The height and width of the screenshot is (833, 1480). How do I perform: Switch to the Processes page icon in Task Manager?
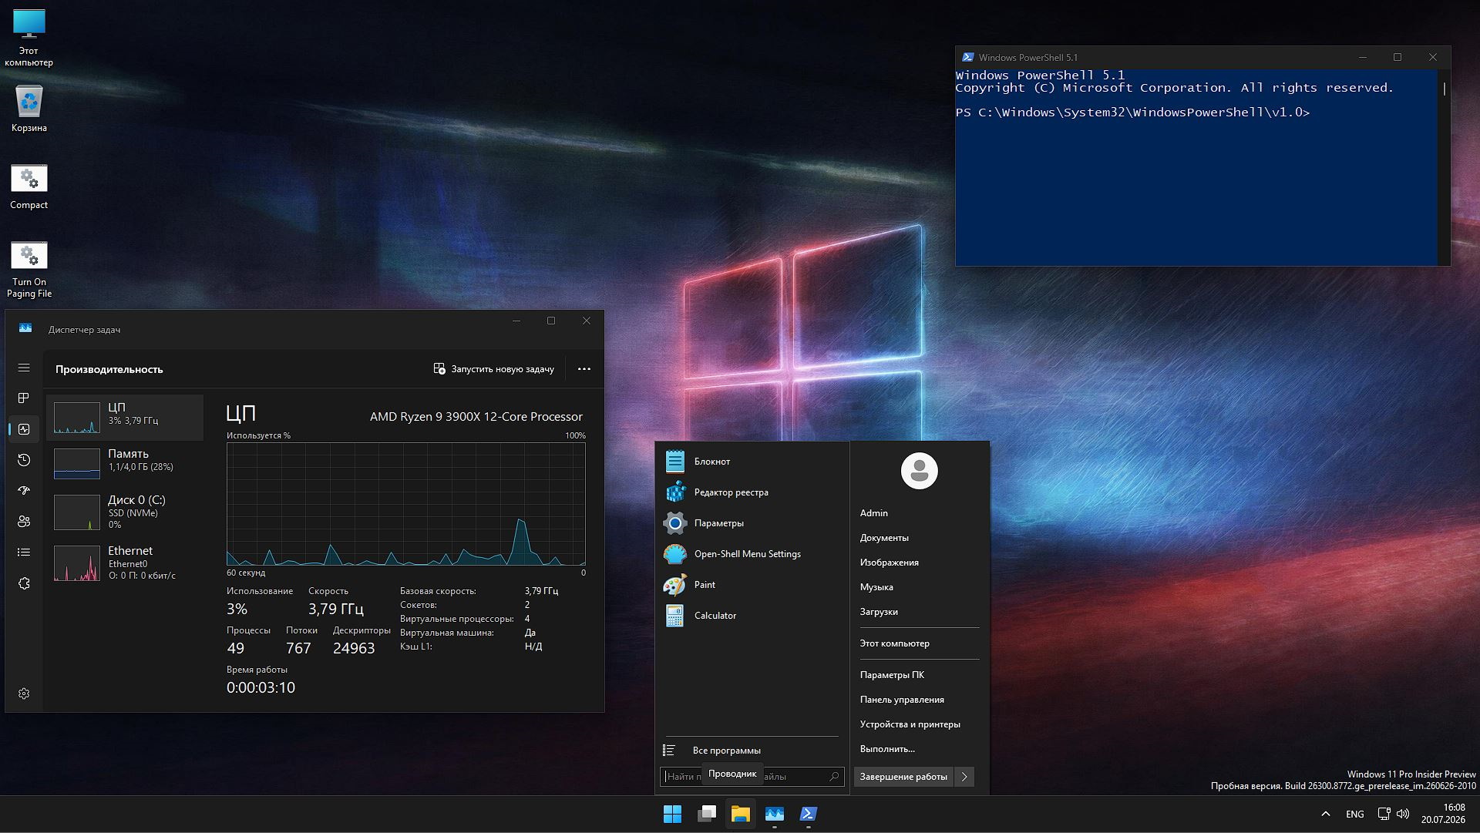click(24, 398)
